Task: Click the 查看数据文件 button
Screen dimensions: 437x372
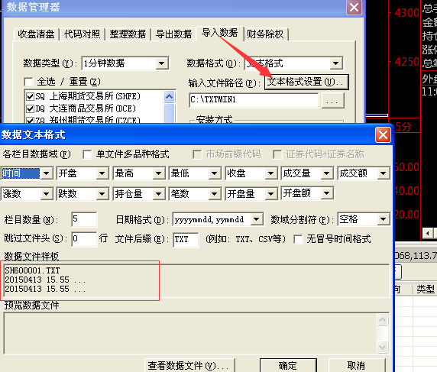Action: tap(189, 365)
